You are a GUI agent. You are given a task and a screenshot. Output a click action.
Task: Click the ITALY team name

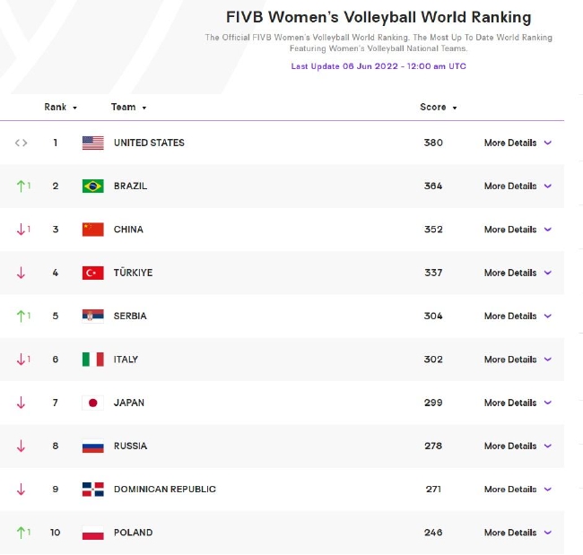(126, 360)
